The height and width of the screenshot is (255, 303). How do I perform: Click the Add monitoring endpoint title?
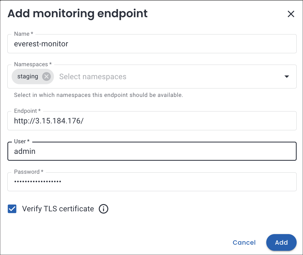(77, 14)
